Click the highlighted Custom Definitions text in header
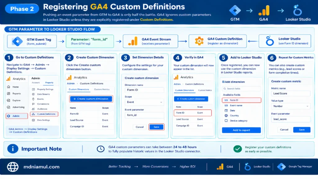 pos(156,20)
